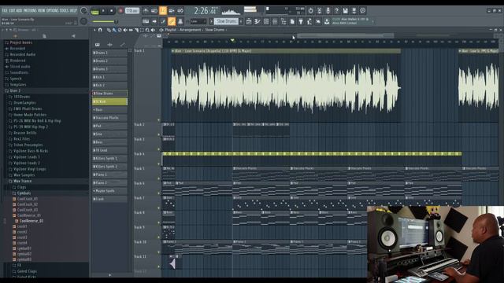Click the red Record button

120,11
